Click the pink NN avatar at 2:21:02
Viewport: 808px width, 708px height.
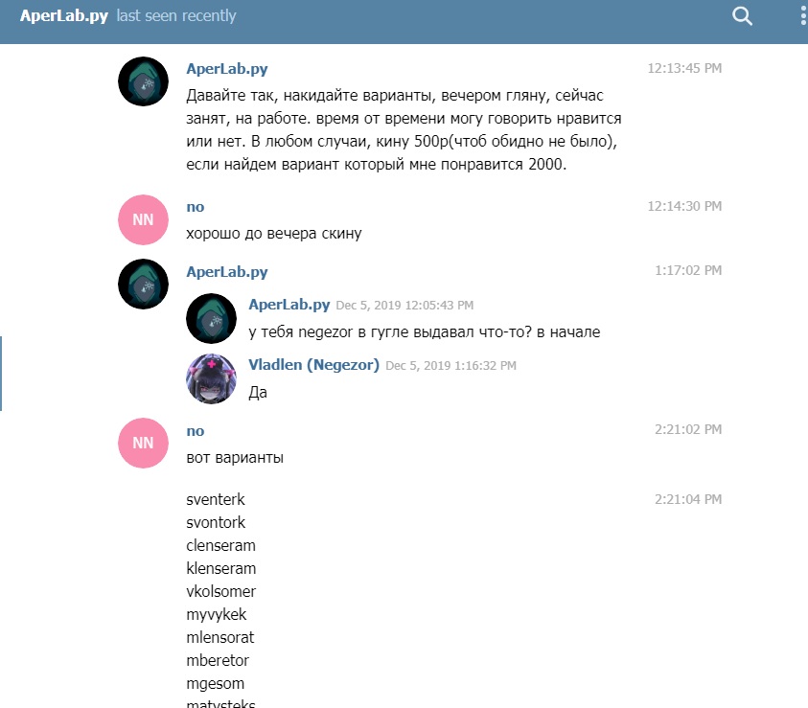pyautogui.click(x=143, y=443)
